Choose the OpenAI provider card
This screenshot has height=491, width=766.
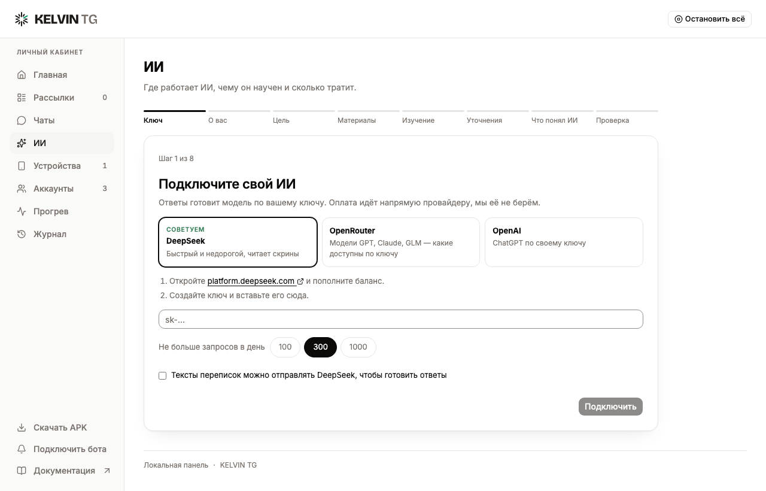pyautogui.click(x=564, y=242)
